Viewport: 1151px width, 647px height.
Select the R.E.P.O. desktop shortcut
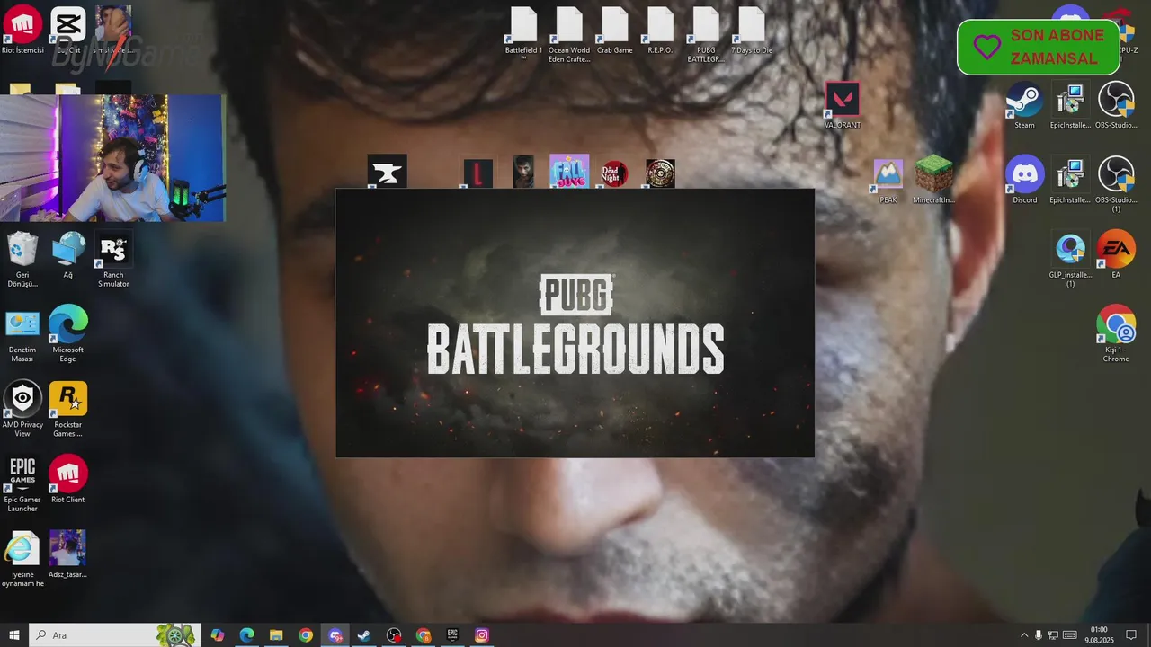point(660,31)
